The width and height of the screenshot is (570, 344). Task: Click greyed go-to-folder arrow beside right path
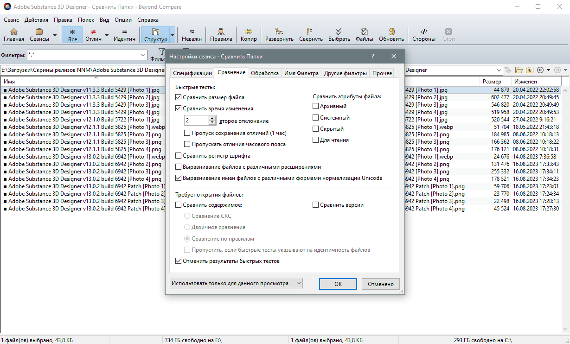(508, 70)
